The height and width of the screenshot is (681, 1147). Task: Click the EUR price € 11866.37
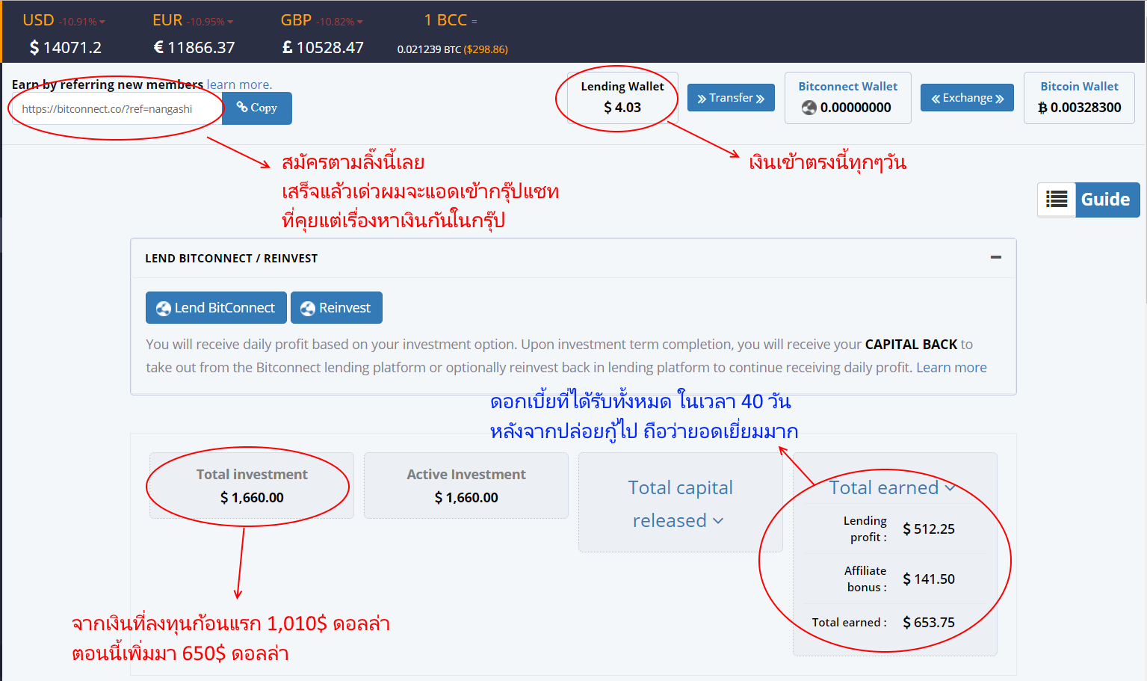pos(194,48)
